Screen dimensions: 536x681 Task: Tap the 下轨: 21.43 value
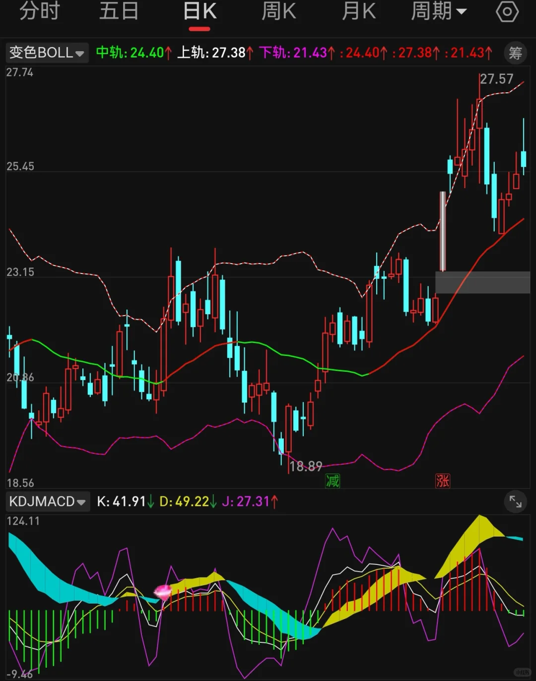tap(297, 53)
